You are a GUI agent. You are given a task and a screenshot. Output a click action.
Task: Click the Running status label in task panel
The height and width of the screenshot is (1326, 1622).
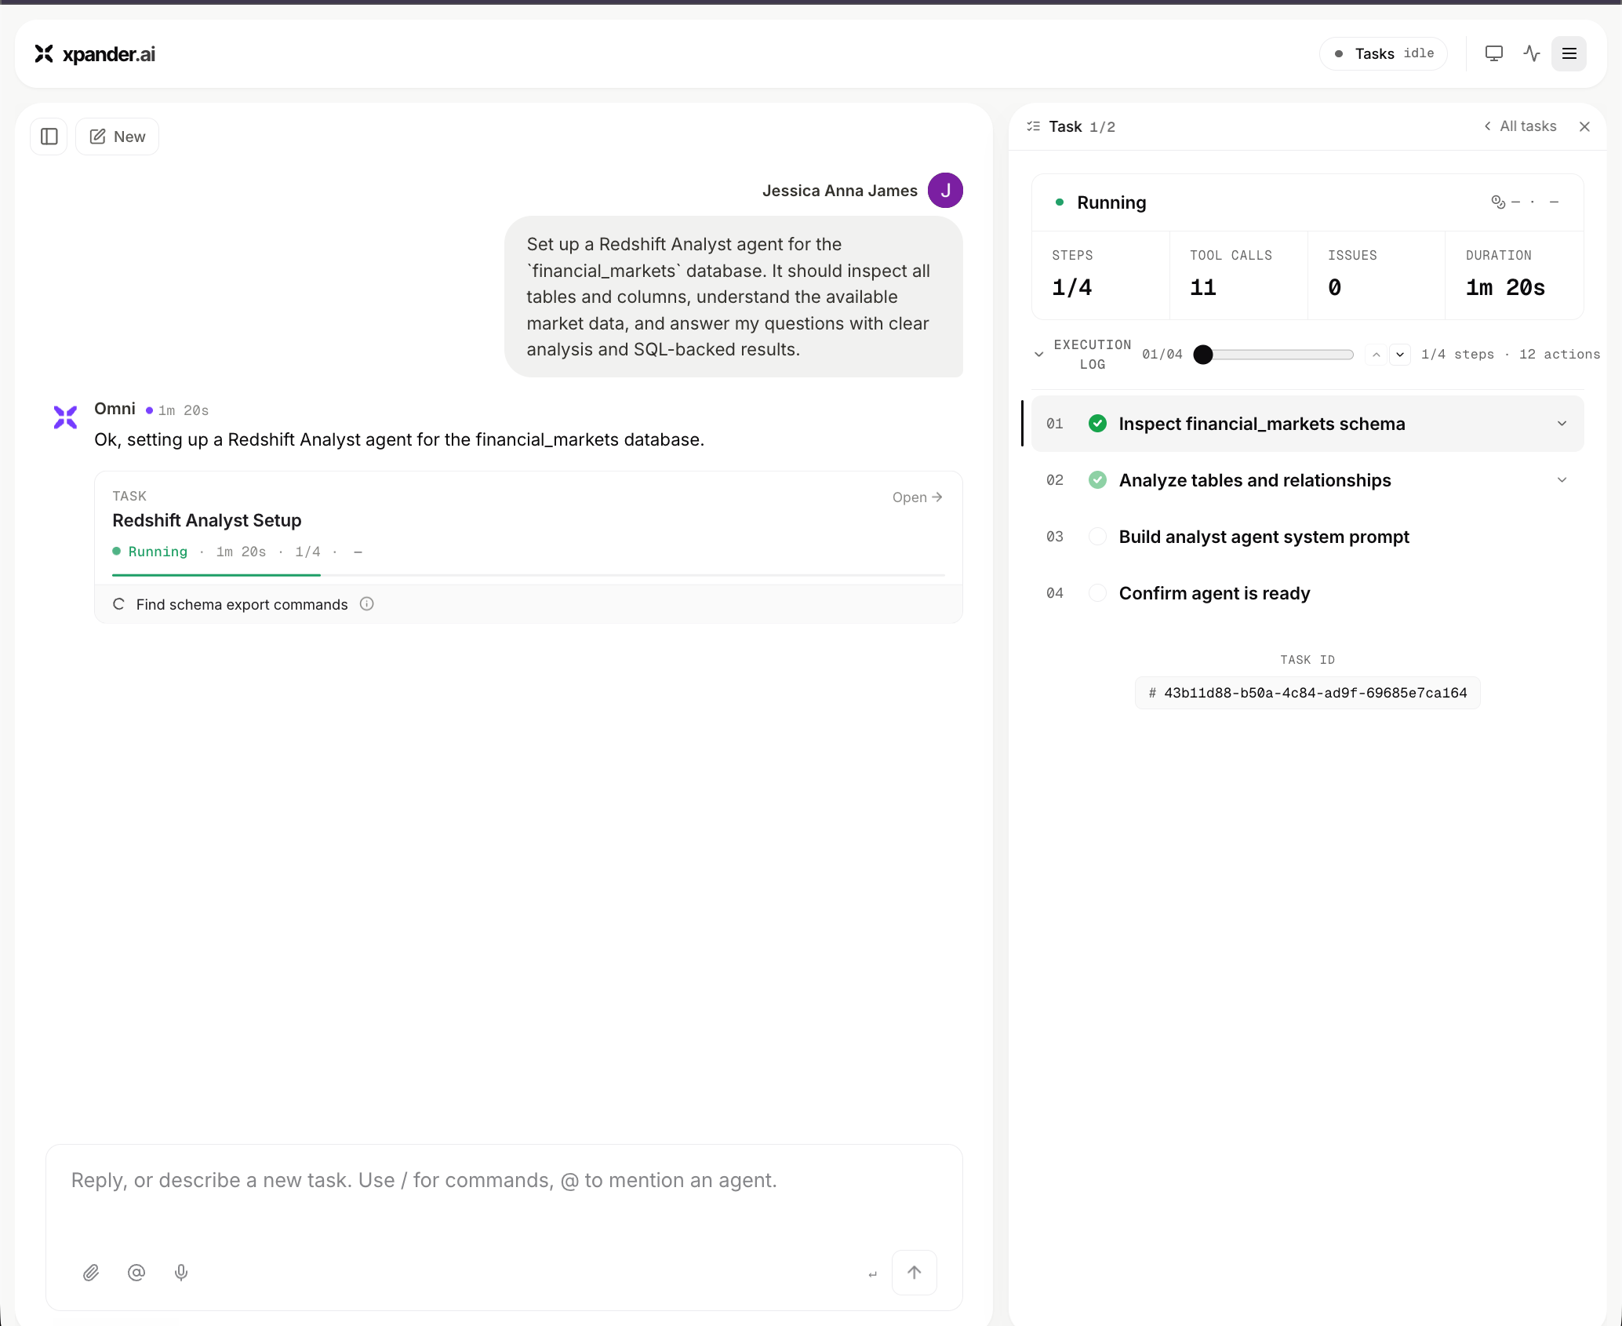[x=1111, y=202]
